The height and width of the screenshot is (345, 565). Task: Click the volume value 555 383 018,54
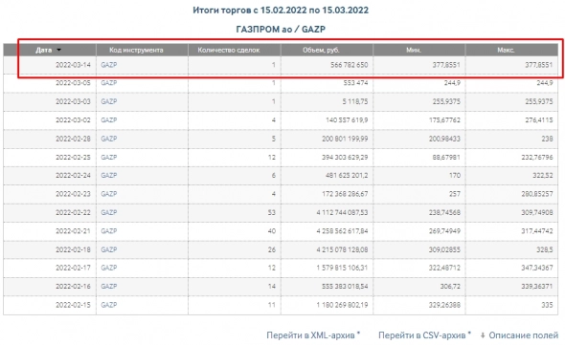point(345,287)
